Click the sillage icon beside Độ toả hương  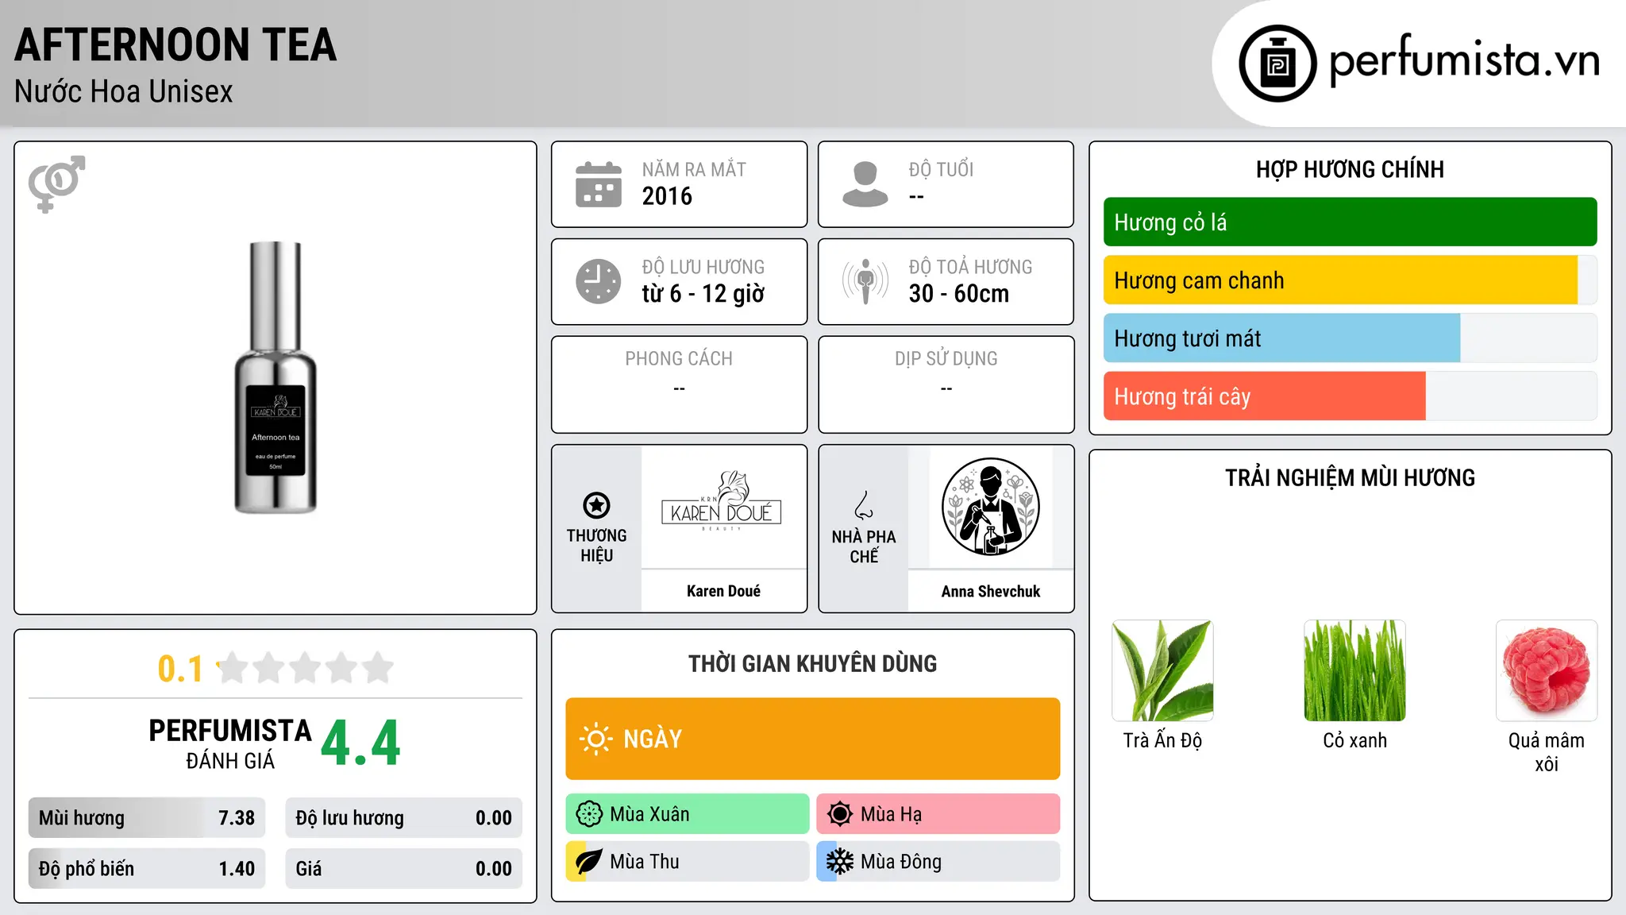[865, 281]
